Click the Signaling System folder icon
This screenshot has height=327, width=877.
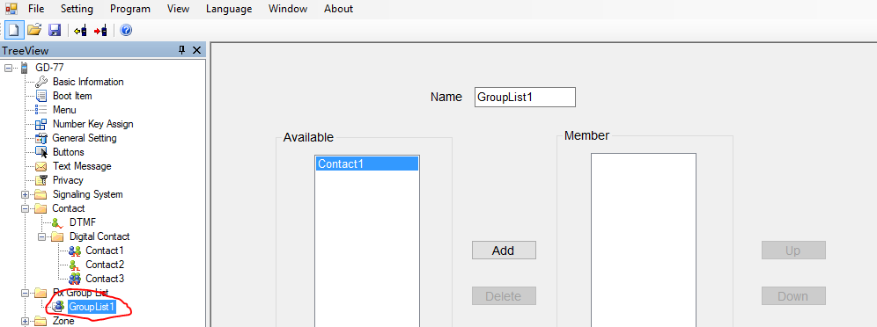(41, 195)
